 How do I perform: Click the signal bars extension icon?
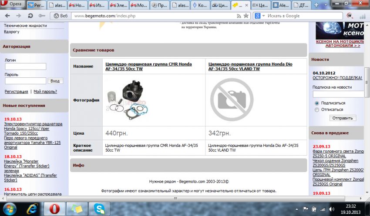[x=362, y=16]
